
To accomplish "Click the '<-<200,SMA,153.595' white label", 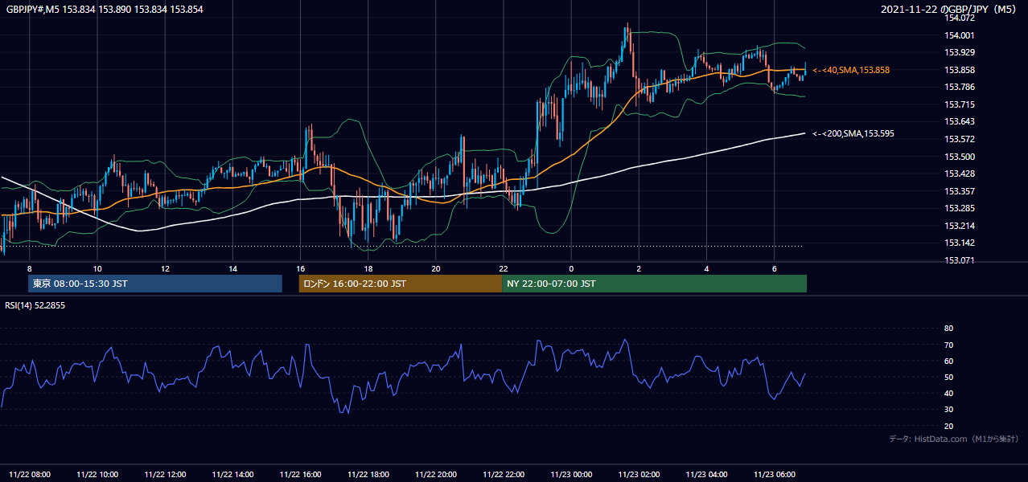I will click(x=853, y=134).
